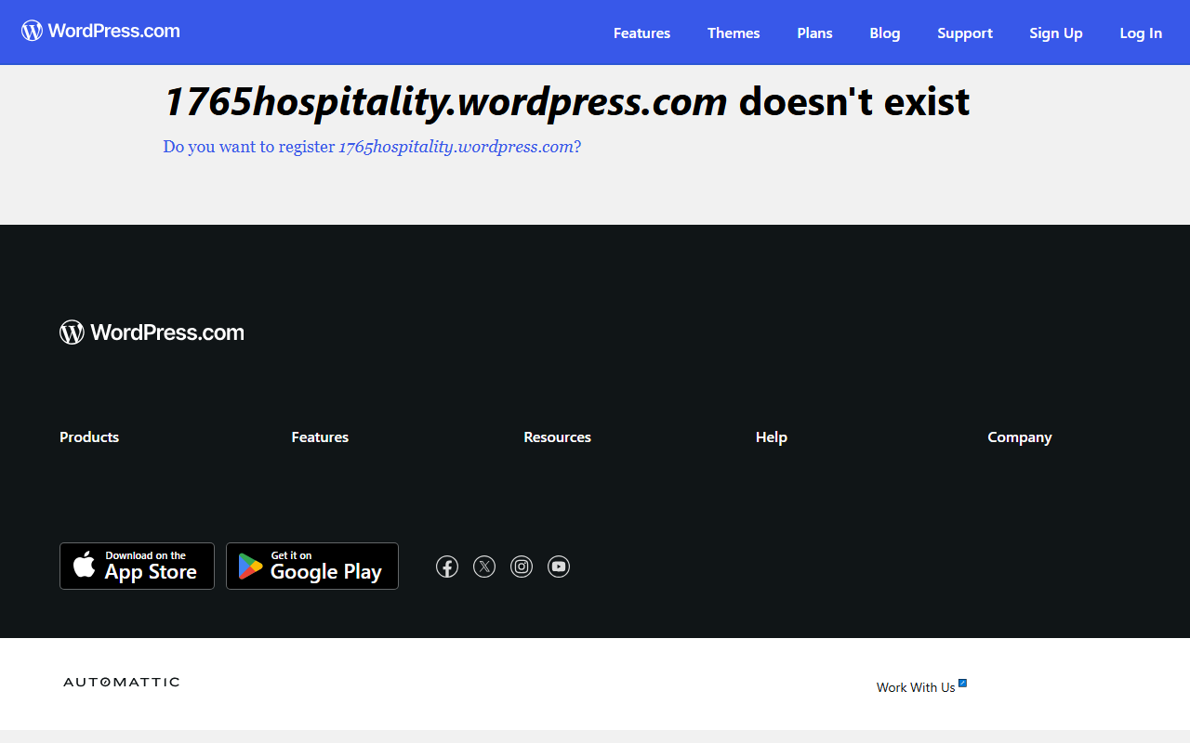
Task: Open the Blog navigation link
Action: point(885,33)
